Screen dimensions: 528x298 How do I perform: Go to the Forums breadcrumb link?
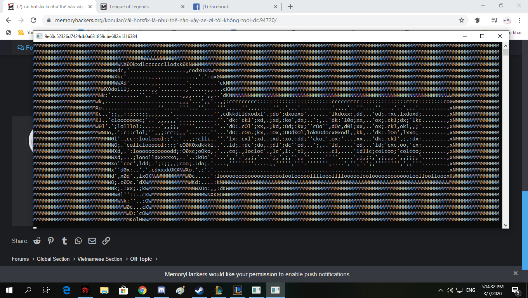coord(20,259)
